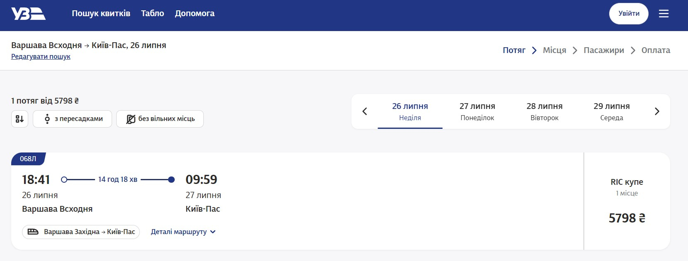Show next dates with right arrow

(657, 111)
